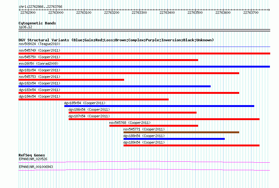Click ruler position 22763400
Image resolution: width=279 pixels, height=188 pixels.
pos(167,13)
